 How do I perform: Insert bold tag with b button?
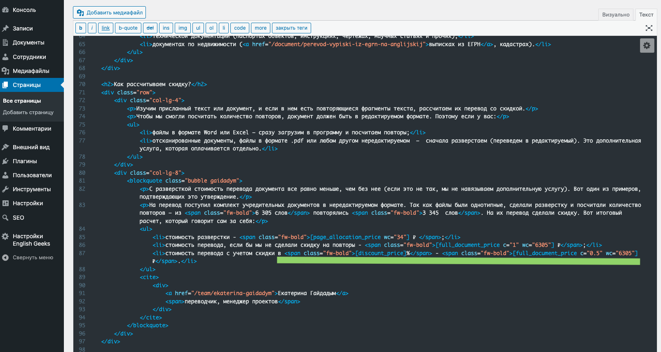[x=81, y=28]
